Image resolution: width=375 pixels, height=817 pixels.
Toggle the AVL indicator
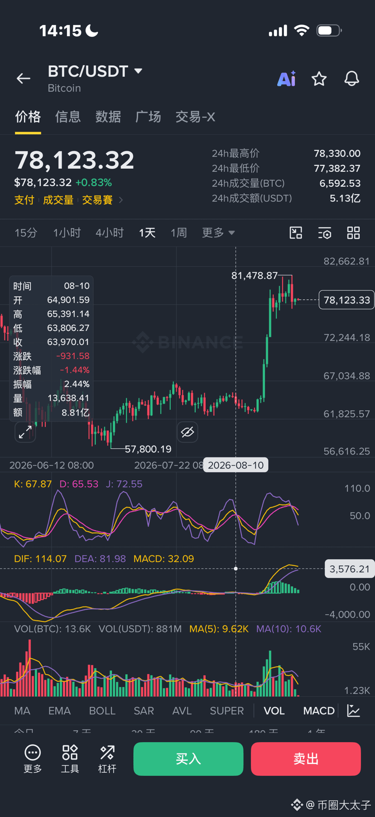tap(182, 710)
